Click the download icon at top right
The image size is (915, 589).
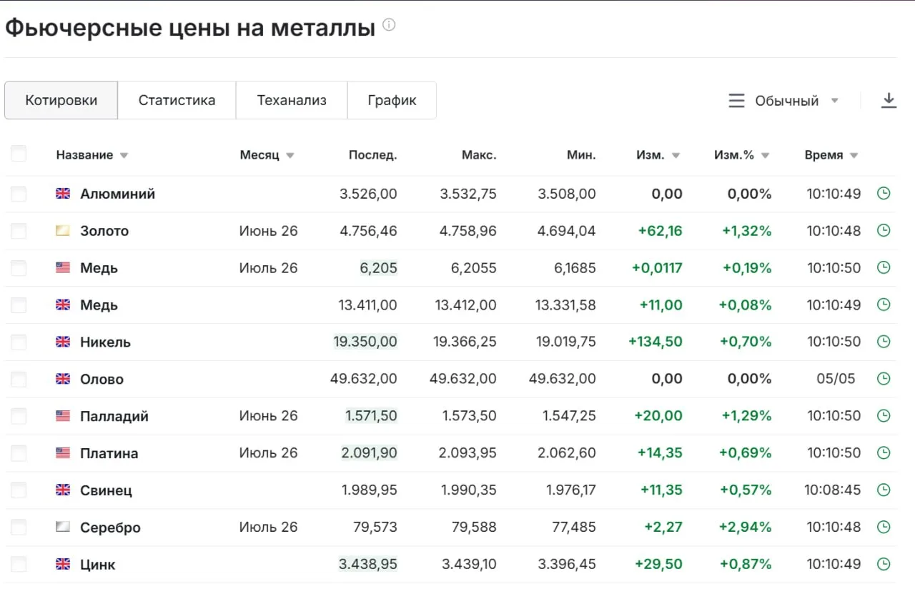click(x=889, y=100)
